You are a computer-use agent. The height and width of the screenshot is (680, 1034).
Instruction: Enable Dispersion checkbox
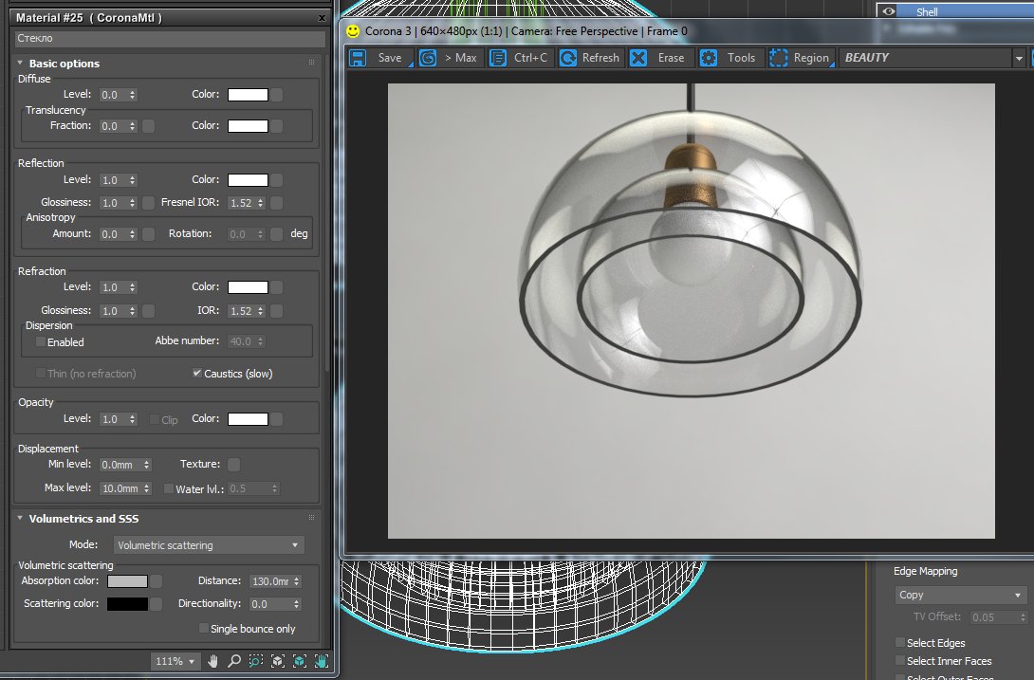[41, 341]
